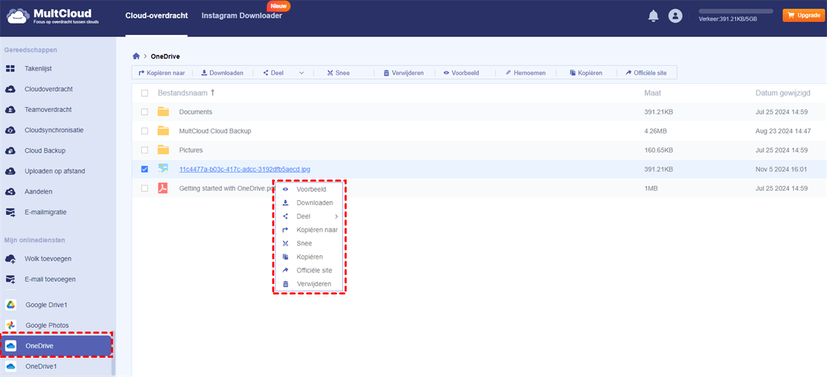827x377 pixels.
Task: Check the Getting started with OneDrive checkbox
Action: tap(145, 188)
